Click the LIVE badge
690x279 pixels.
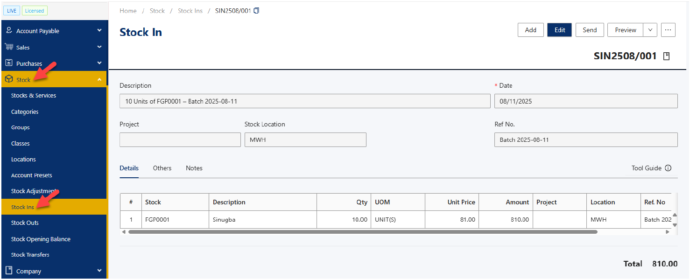(x=12, y=11)
